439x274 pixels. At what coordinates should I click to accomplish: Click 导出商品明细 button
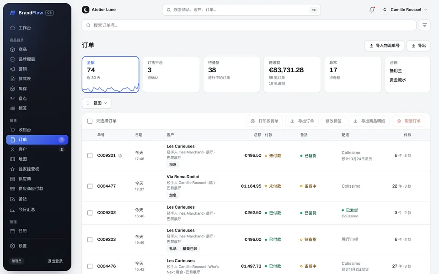click(369, 121)
